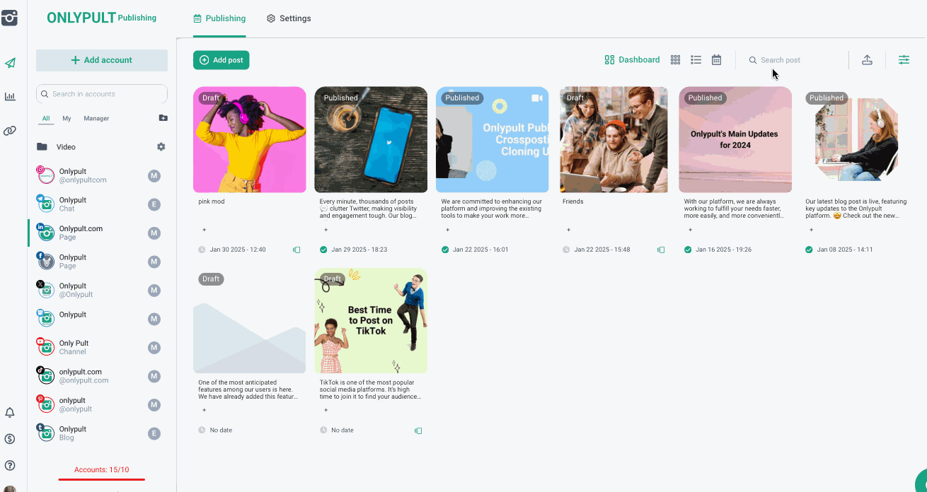927x492 pixels.
Task: Click the export upload icon
Action: click(x=867, y=60)
